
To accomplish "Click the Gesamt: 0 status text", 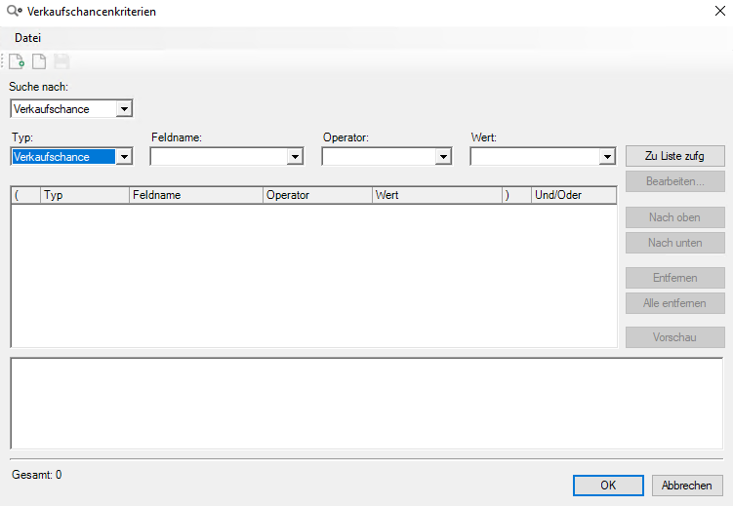I will pos(36,475).
